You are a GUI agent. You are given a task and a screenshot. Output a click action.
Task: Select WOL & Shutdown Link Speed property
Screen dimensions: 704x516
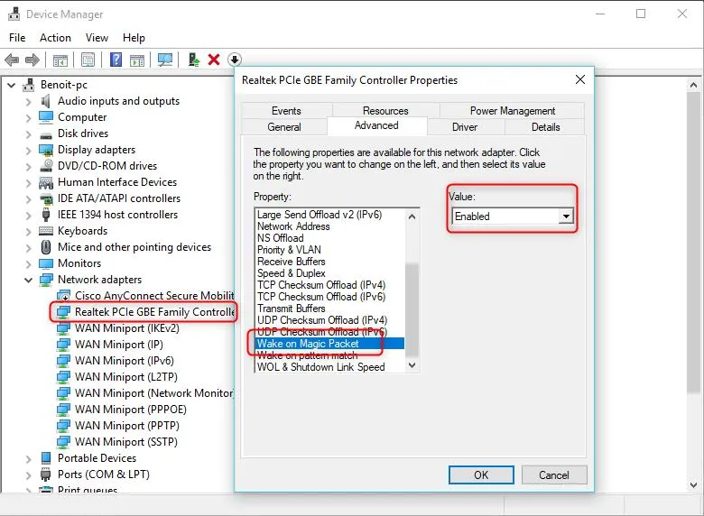(x=330, y=367)
